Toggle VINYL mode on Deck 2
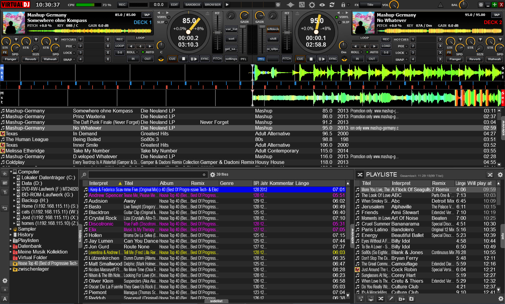 (x=337, y=17)
